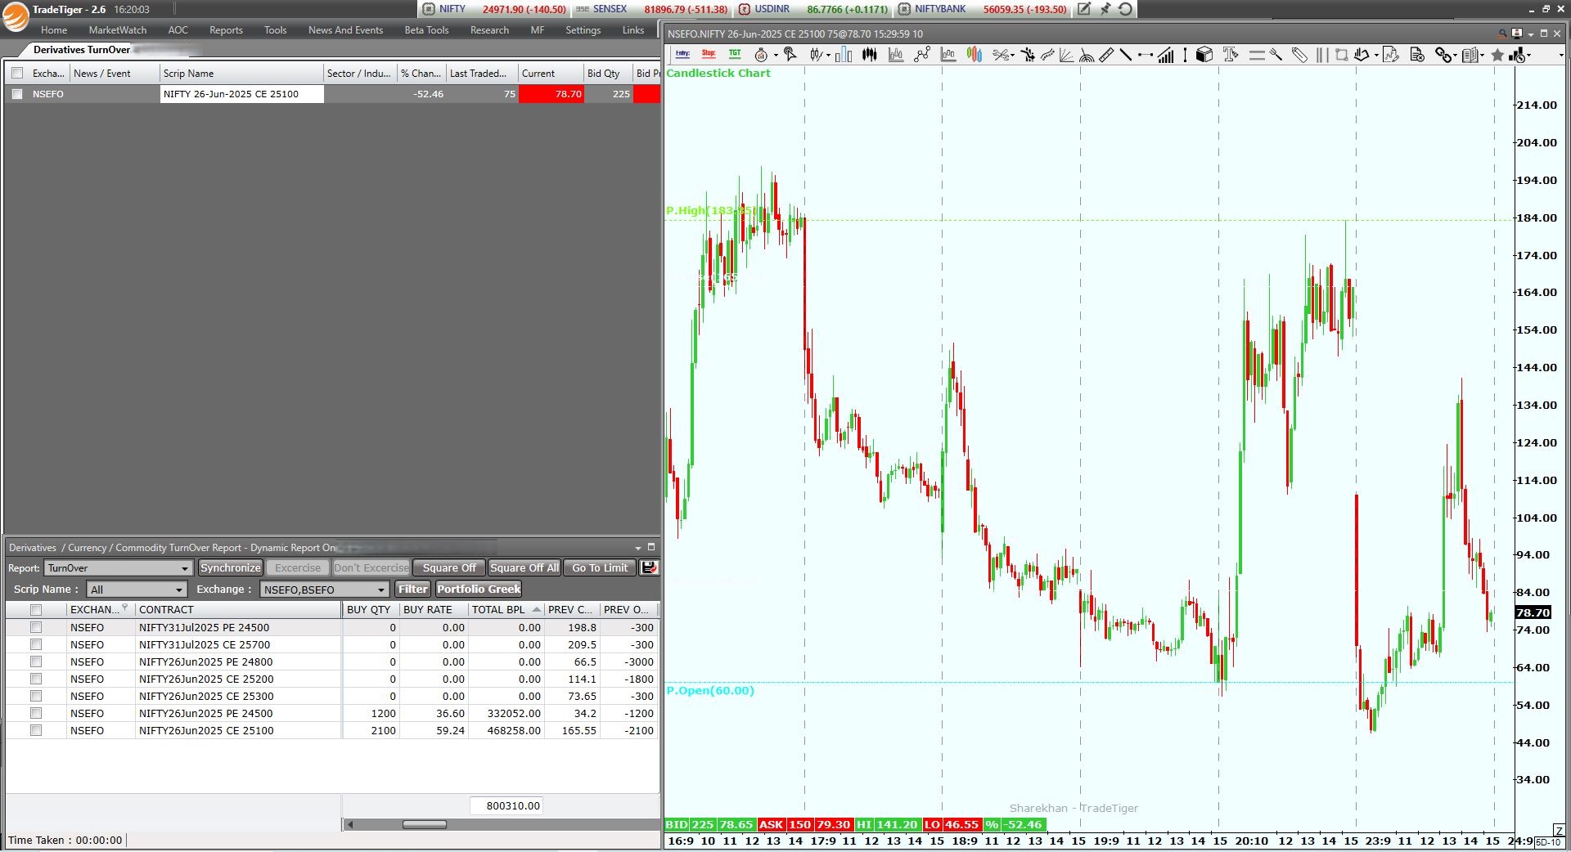The image size is (1571, 852).
Task: Click the Square Off All button
Action: click(524, 567)
